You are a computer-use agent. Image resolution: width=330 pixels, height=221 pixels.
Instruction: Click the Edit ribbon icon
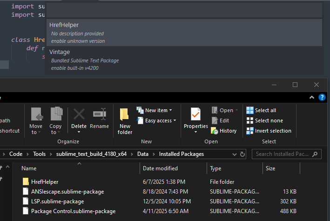coord(215,121)
